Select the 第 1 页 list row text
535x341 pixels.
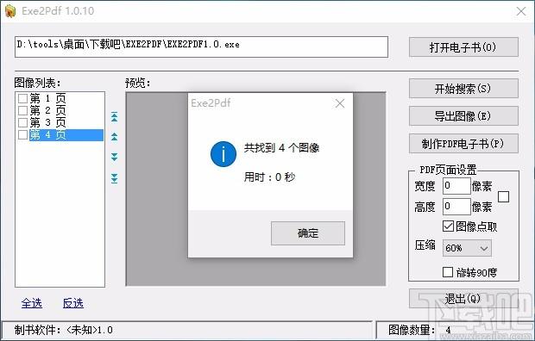tap(47, 98)
